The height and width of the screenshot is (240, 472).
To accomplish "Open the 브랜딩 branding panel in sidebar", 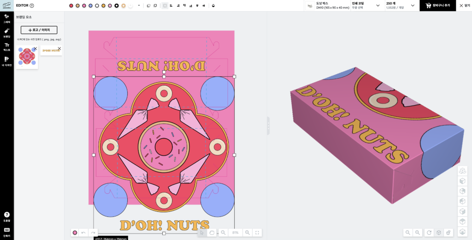I will point(6,33).
